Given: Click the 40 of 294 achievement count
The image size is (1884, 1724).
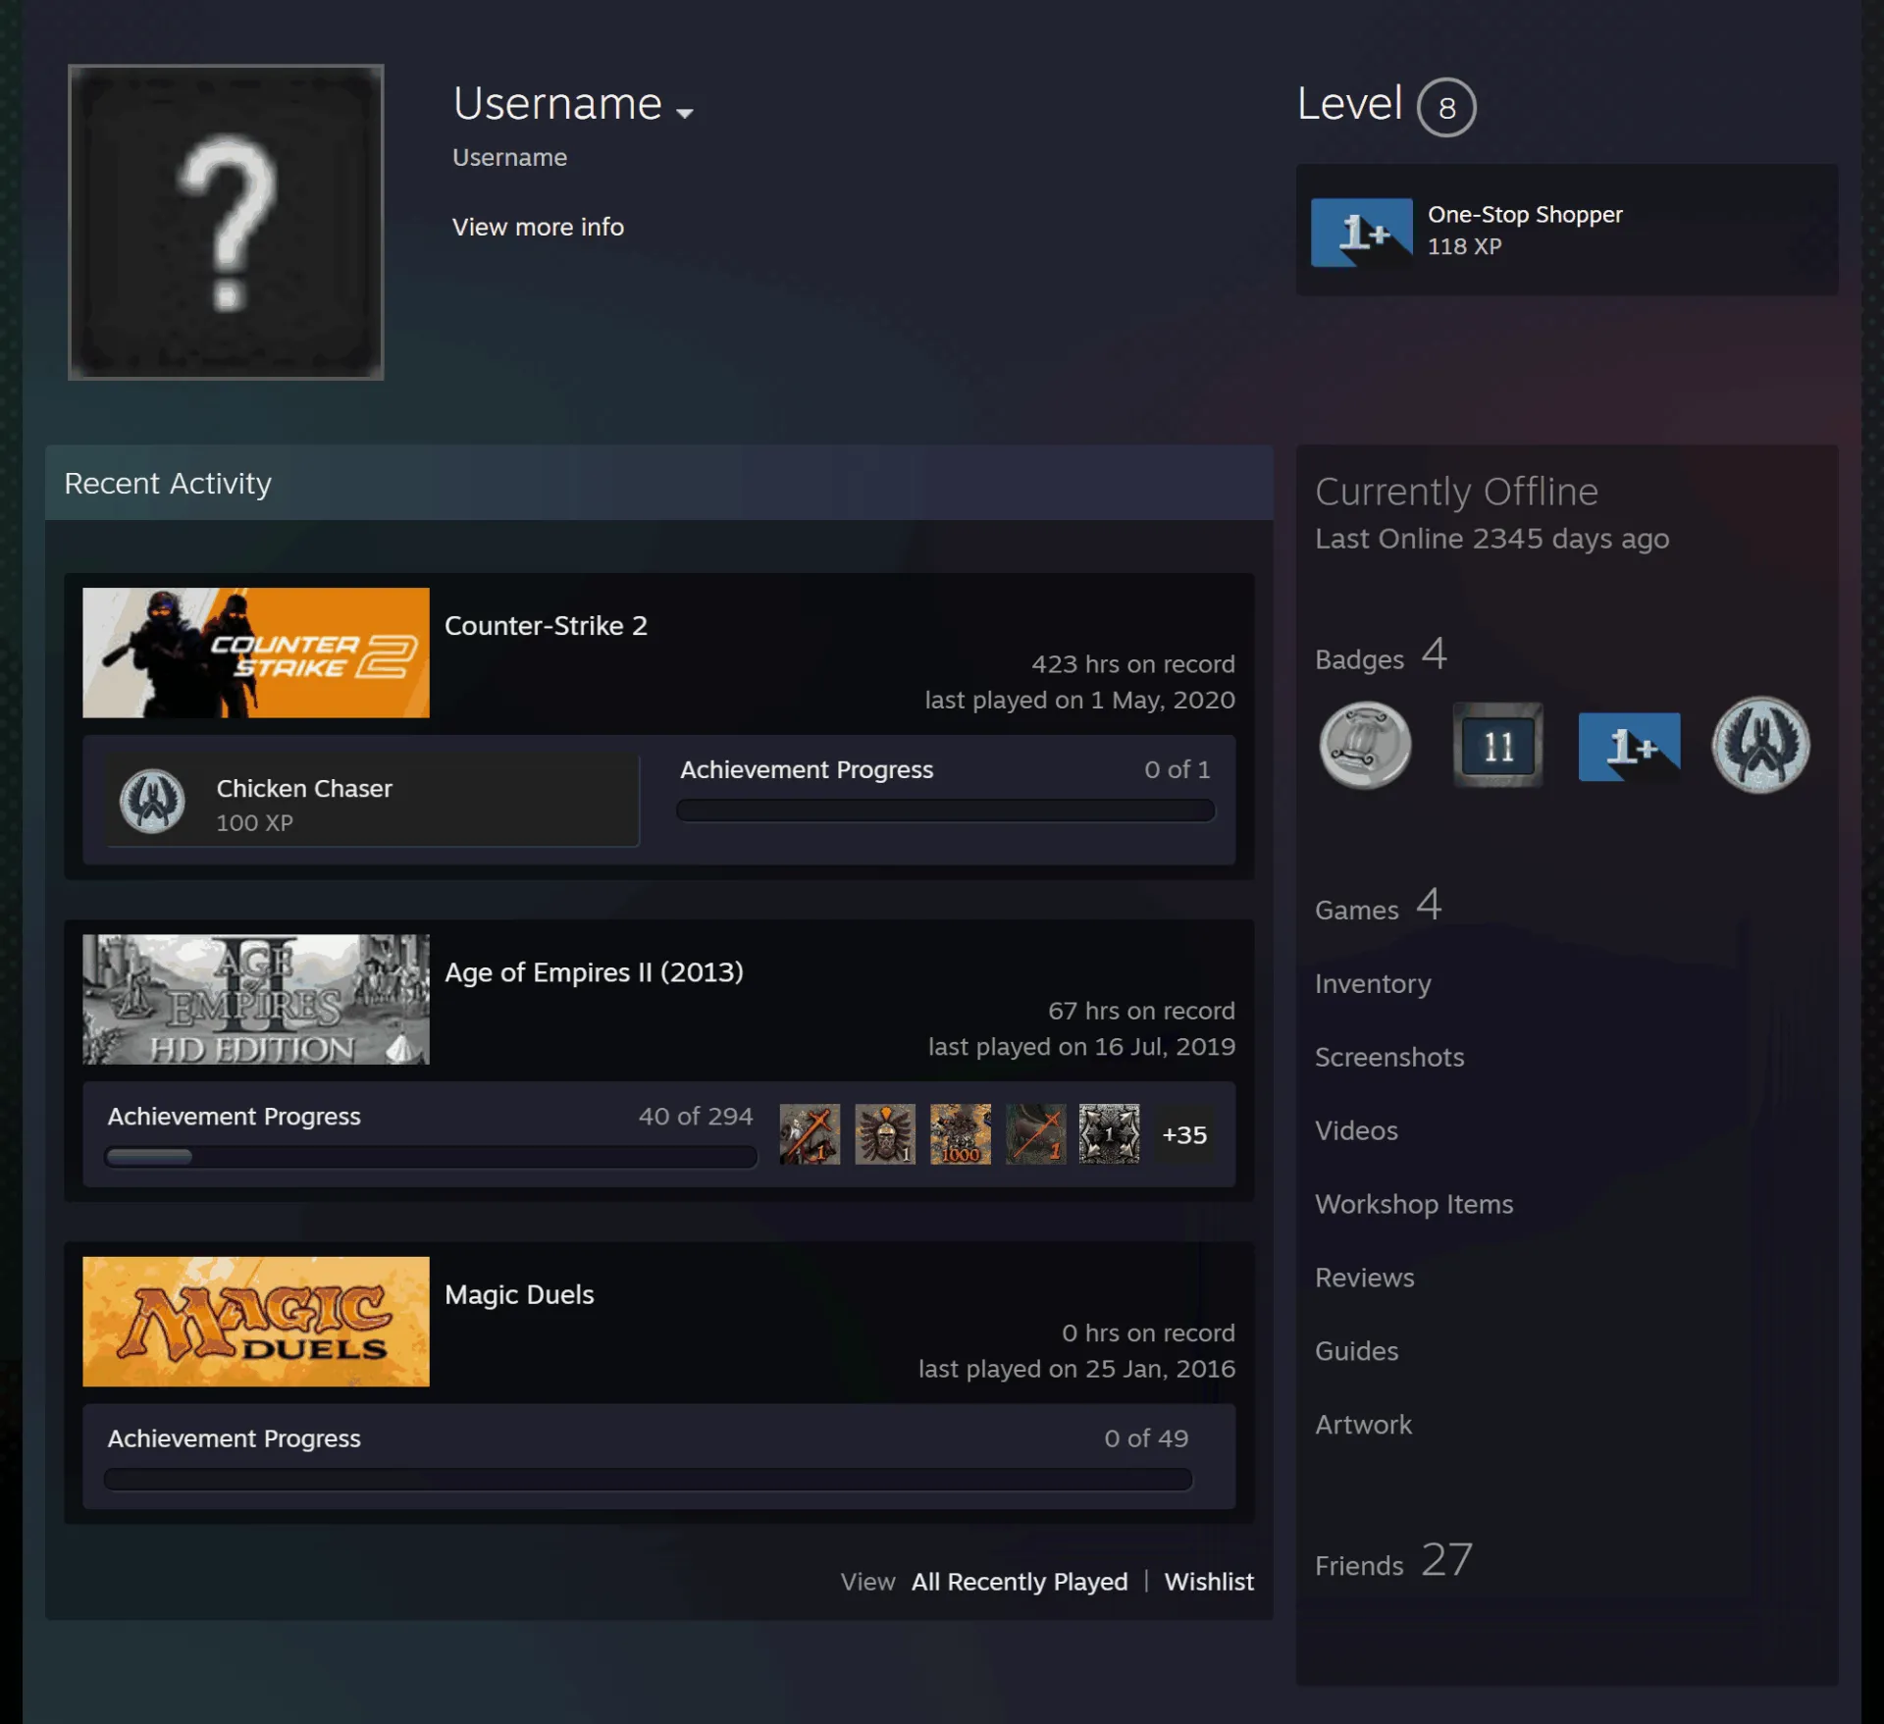Looking at the screenshot, I should (x=695, y=1117).
